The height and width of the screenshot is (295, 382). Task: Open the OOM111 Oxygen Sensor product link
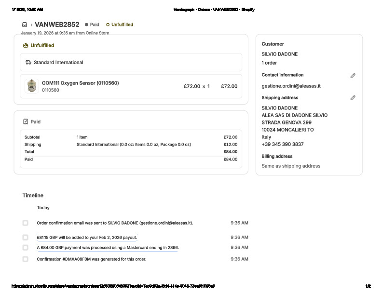pos(80,83)
